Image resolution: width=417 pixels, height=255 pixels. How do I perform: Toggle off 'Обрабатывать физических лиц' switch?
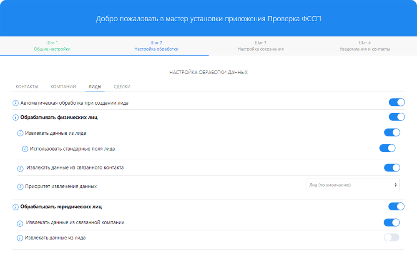397,117
